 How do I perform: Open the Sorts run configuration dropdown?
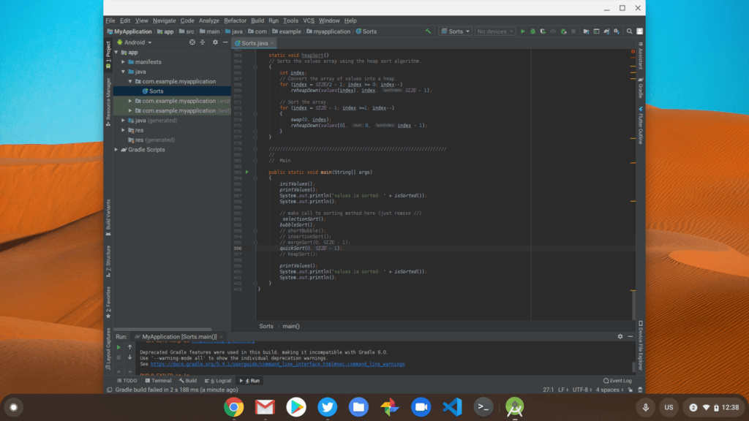click(455, 31)
